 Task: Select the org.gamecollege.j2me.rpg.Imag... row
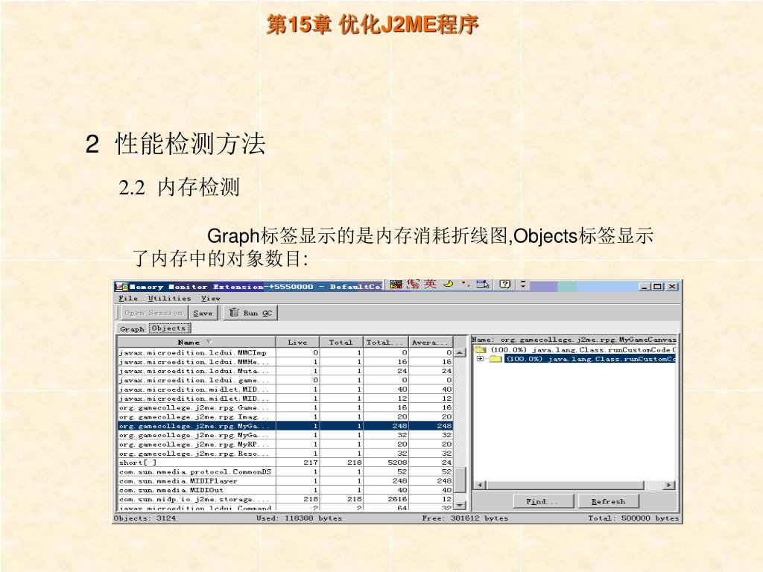coord(285,417)
